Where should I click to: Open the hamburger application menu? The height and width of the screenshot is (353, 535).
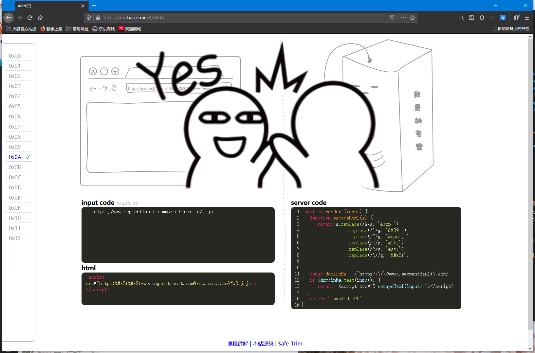(x=527, y=18)
